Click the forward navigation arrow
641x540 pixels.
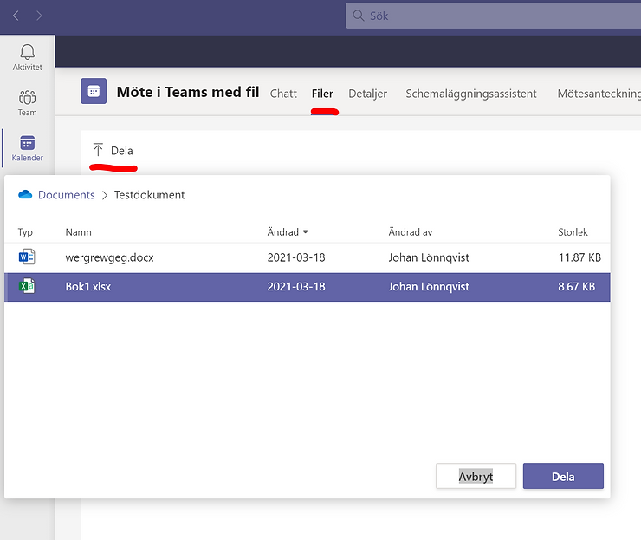39,16
